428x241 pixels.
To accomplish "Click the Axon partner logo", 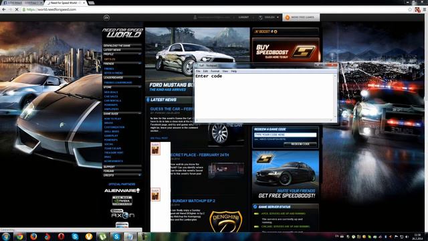I will 122,214.
